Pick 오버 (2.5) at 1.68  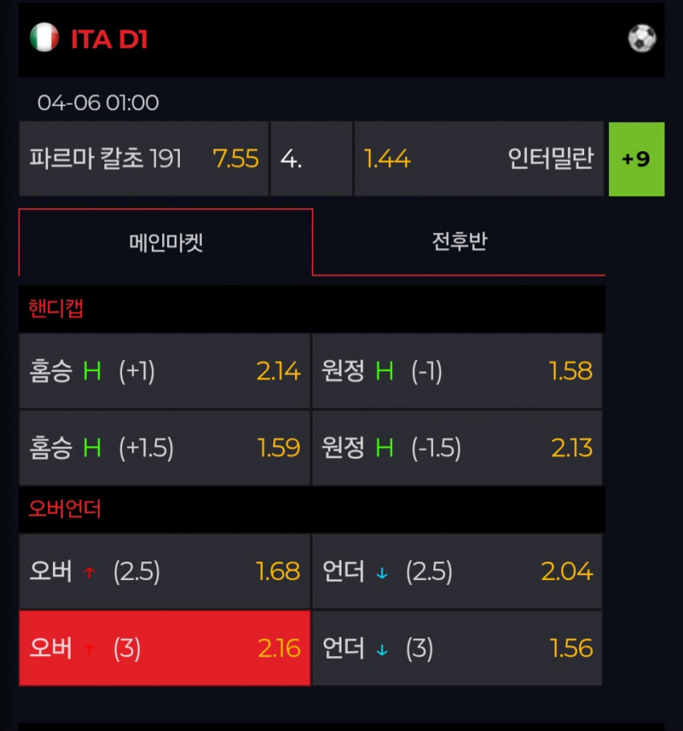[x=165, y=571]
